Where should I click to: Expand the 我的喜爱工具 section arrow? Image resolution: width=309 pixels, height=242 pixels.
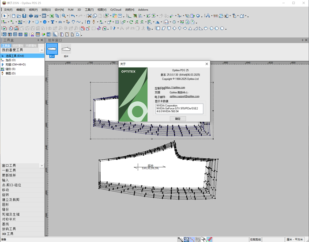click(x=42, y=50)
